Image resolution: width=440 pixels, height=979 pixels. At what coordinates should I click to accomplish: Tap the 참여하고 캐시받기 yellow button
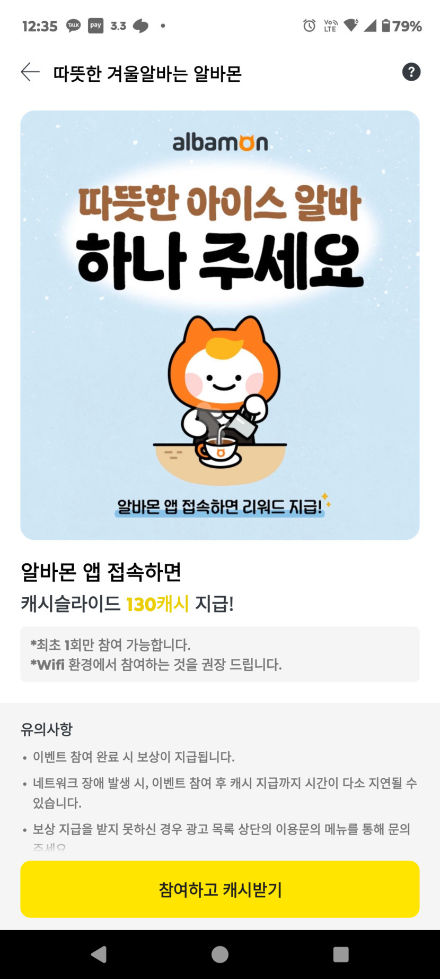click(220, 889)
